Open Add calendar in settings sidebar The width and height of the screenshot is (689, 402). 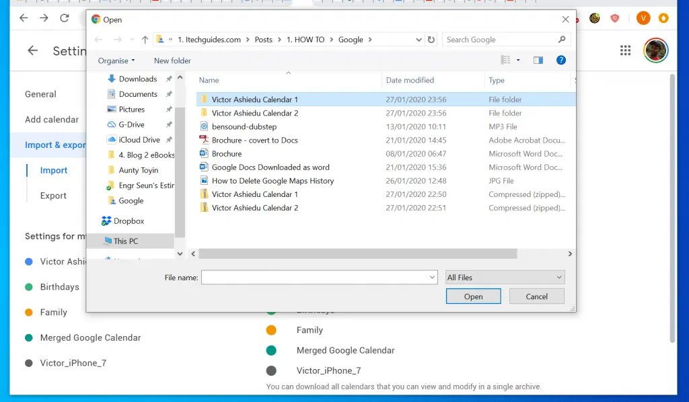click(x=52, y=120)
